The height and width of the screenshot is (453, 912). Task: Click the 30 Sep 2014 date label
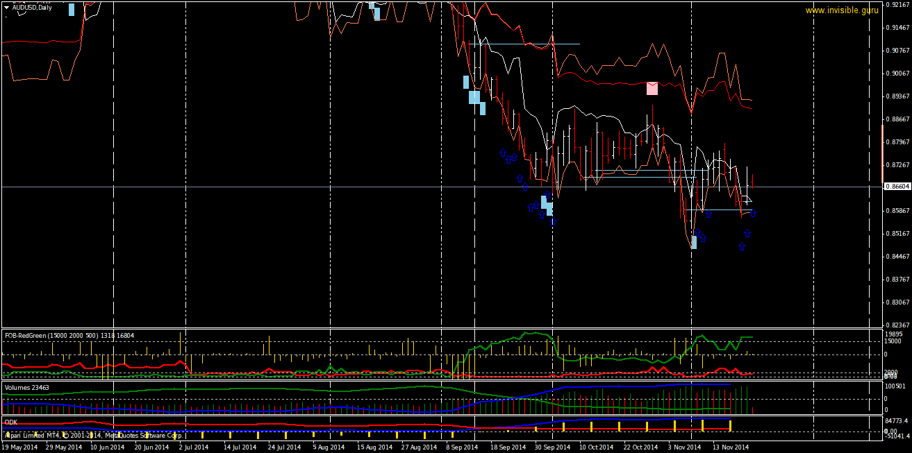tap(552, 447)
